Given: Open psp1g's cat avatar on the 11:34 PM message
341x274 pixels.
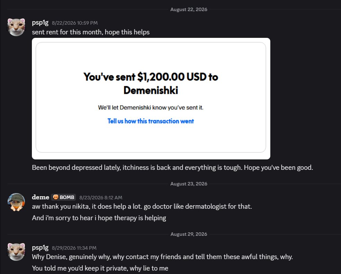Looking at the screenshot, I should coord(16,252).
